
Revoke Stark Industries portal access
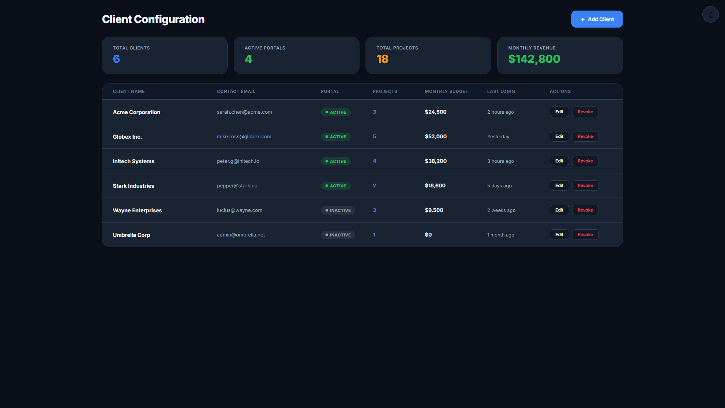pos(585,185)
